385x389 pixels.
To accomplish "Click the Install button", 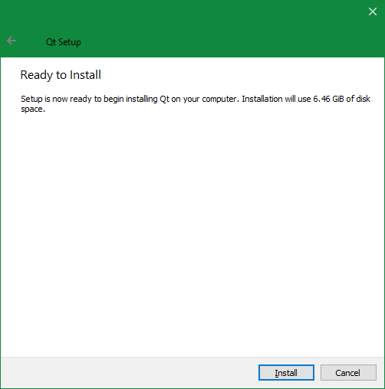I will click(286, 372).
